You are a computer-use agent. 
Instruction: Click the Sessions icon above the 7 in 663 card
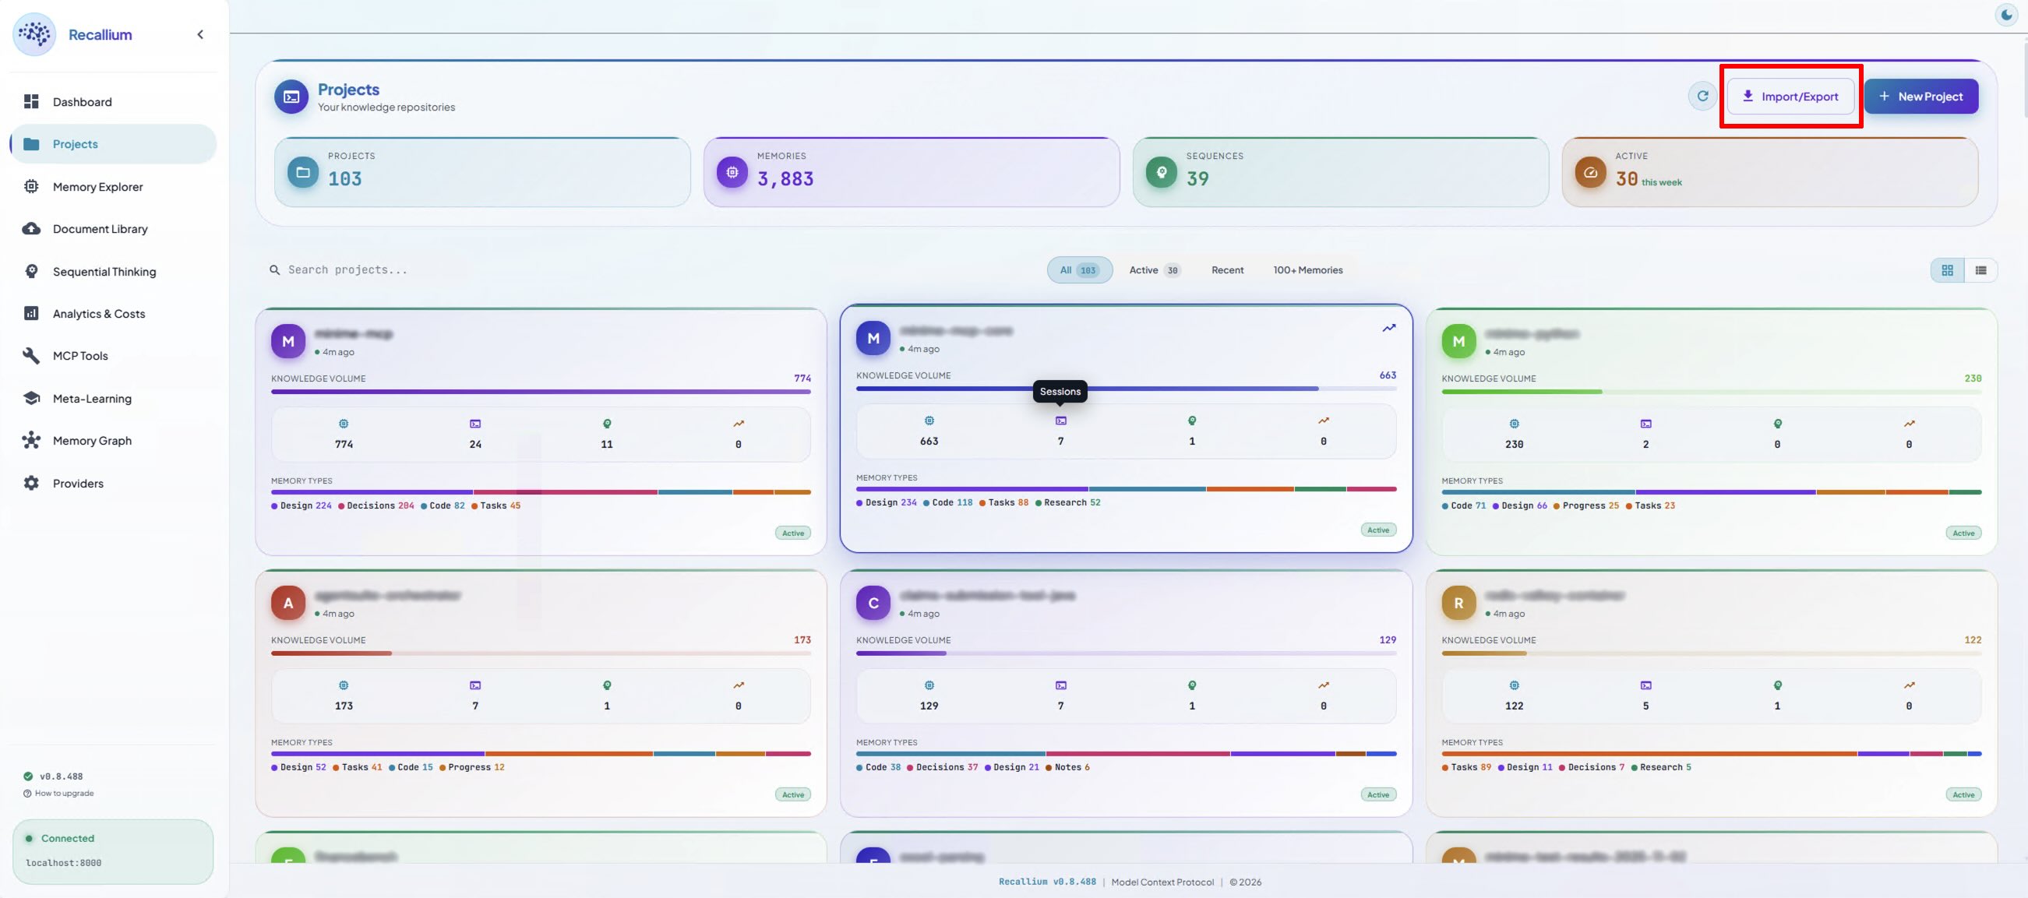[1060, 421]
